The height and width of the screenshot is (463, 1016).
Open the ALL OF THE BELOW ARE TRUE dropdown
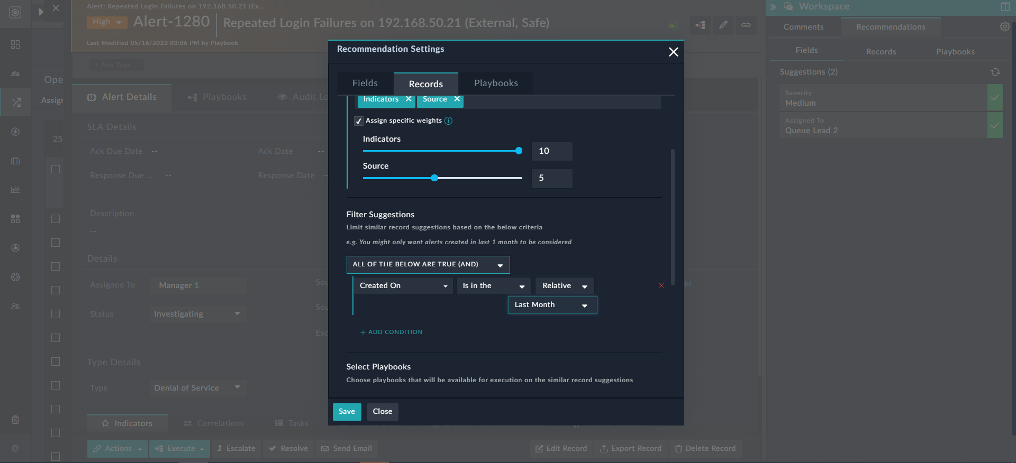[x=428, y=265]
